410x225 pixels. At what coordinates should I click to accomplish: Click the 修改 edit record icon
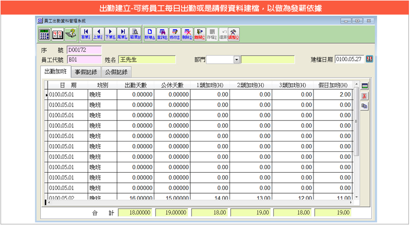click(175, 34)
